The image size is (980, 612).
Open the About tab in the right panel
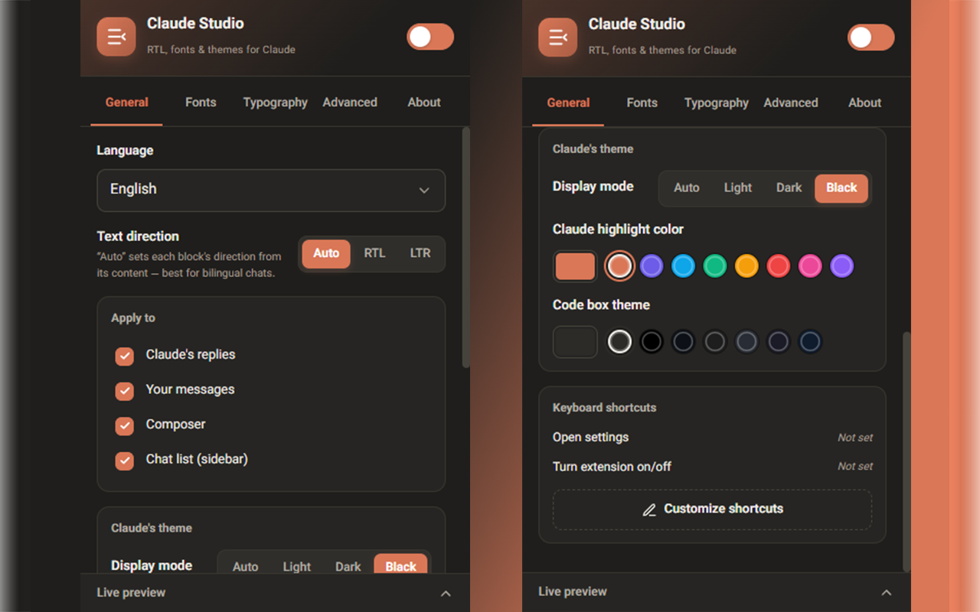point(865,103)
